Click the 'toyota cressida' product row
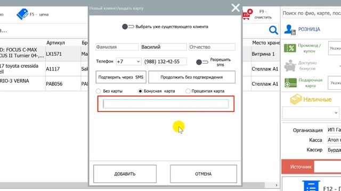This screenshot has width=341, height=191. (x=22, y=68)
